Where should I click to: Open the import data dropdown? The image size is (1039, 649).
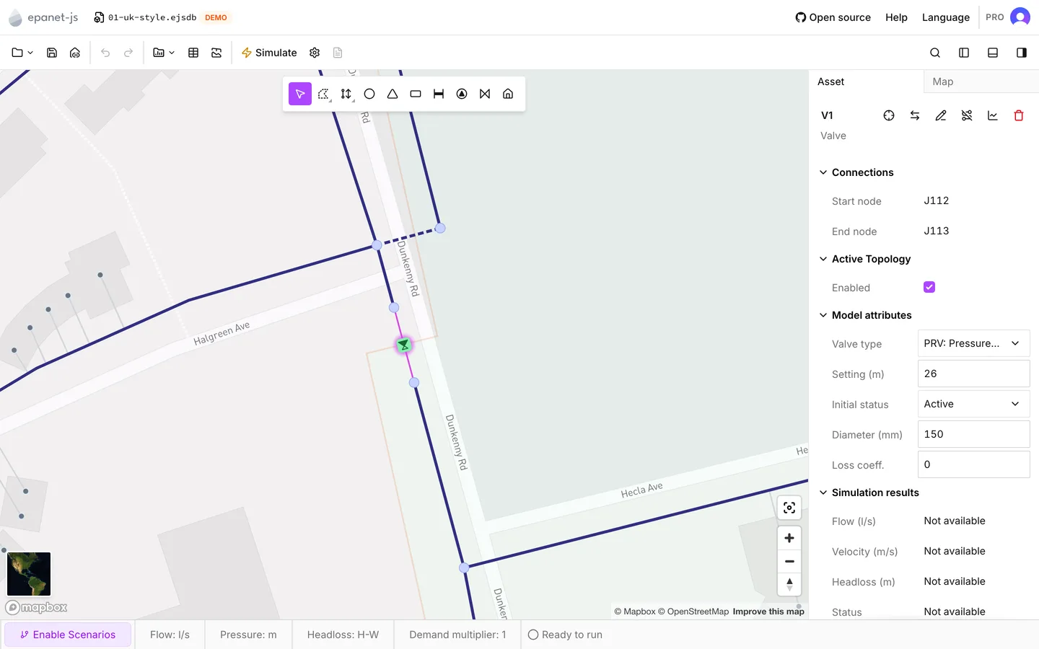pos(164,53)
